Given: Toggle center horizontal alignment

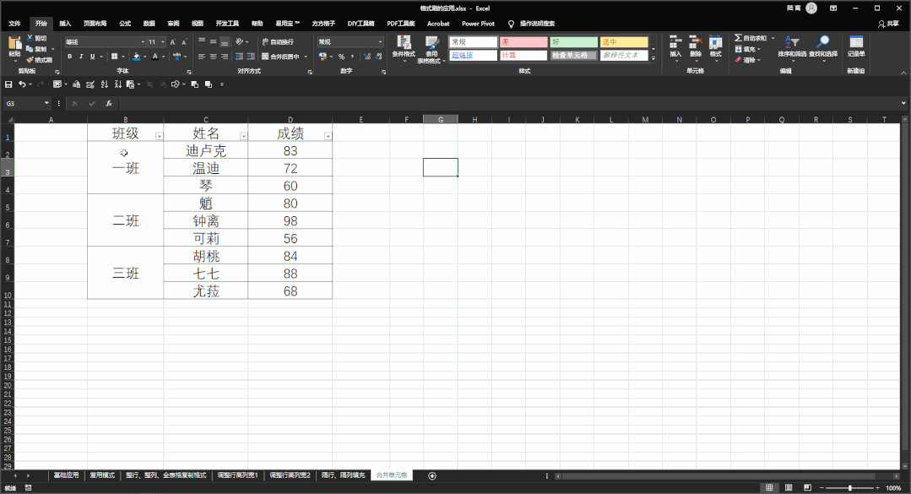Looking at the screenshot, I should tap(214, 57).
